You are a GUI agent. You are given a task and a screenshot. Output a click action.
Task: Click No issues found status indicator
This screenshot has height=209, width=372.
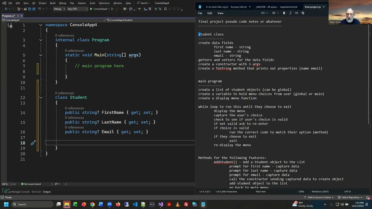(x=31, y=184)
